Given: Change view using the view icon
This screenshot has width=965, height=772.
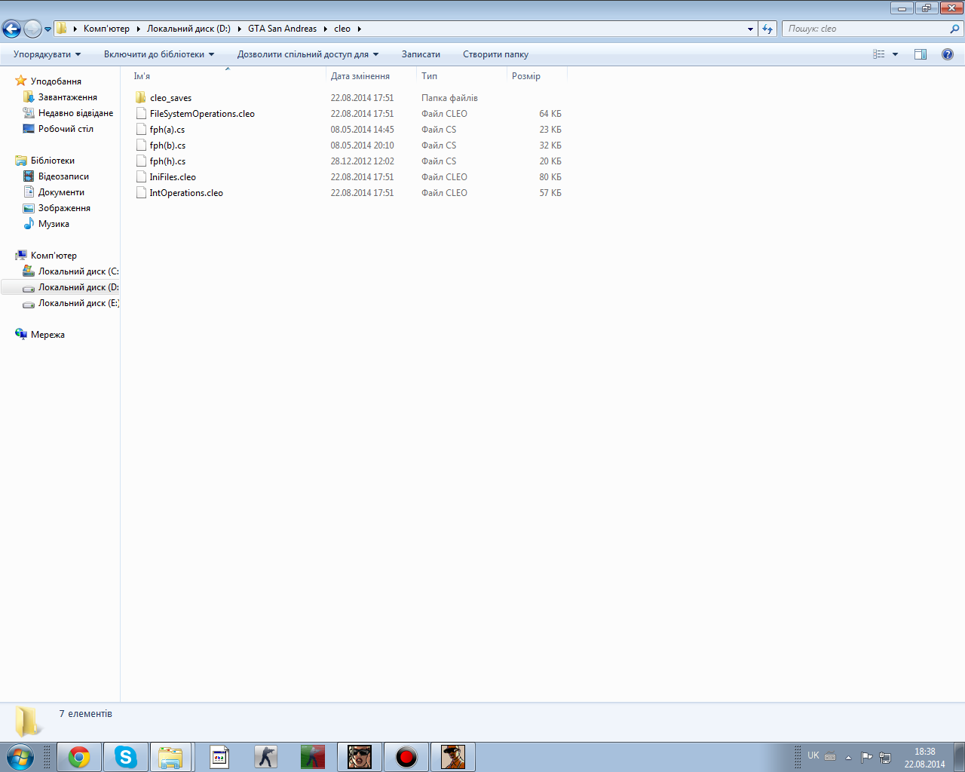Looking at the screenshot, I should coord(879,54).
